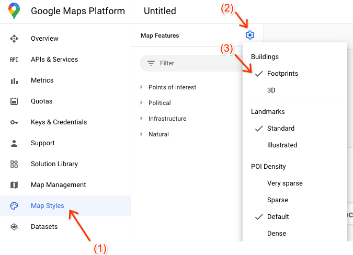Choose Illustrated landmarks option
This screenshot has width=353, height=255.
(282, 145)
